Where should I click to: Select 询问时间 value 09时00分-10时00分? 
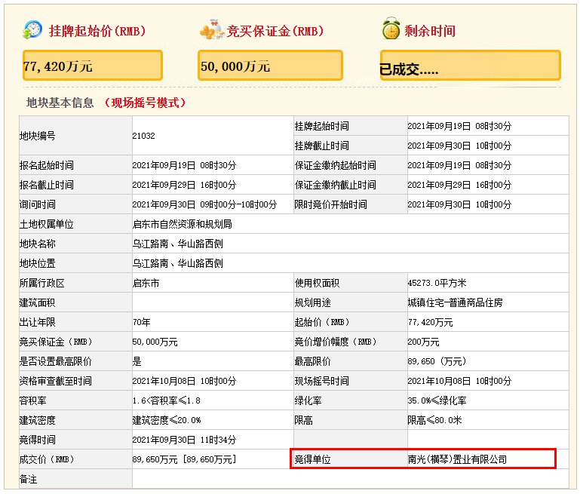click(204, 204)
